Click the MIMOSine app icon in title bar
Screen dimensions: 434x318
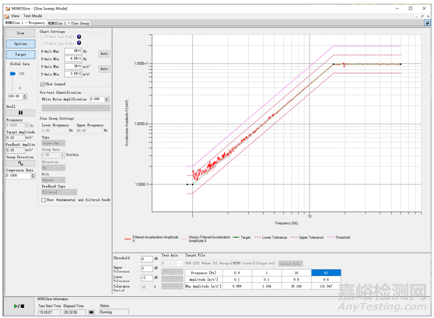pyautogui.click(x=5, y=8)
